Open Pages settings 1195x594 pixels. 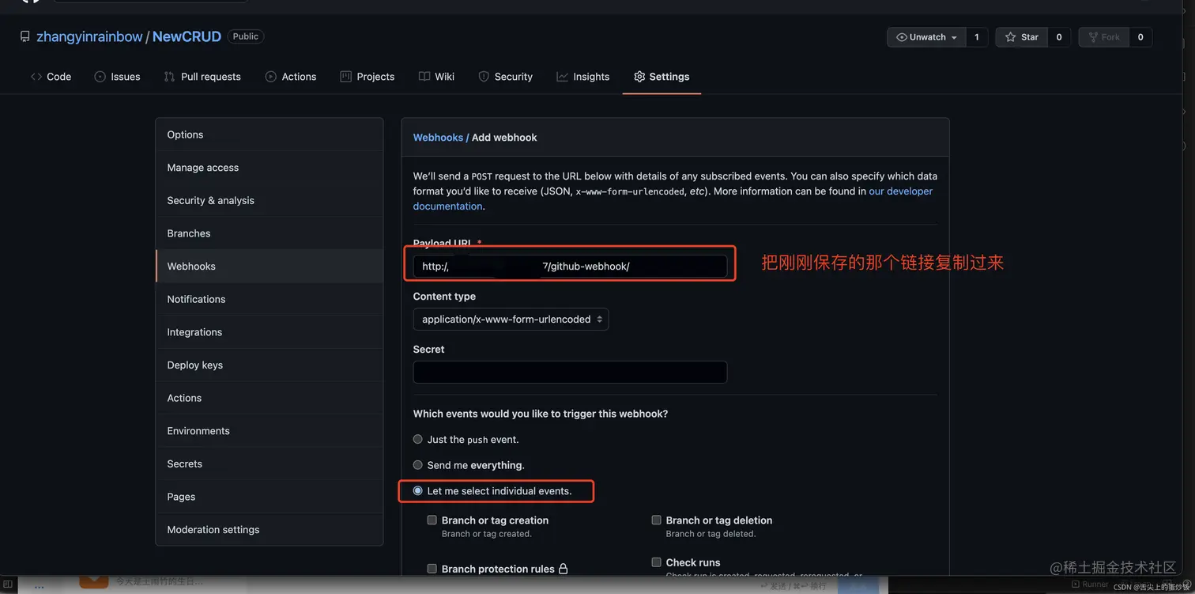(x=270, y=498)
